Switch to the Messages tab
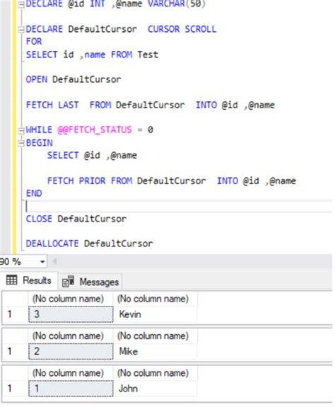 pyautogui.click(x=90, y=282)
